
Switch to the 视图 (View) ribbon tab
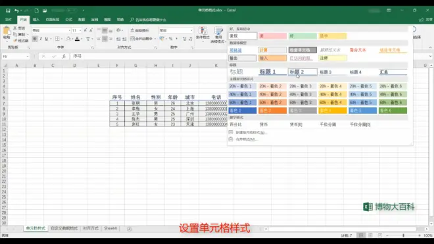pos(107,20)
